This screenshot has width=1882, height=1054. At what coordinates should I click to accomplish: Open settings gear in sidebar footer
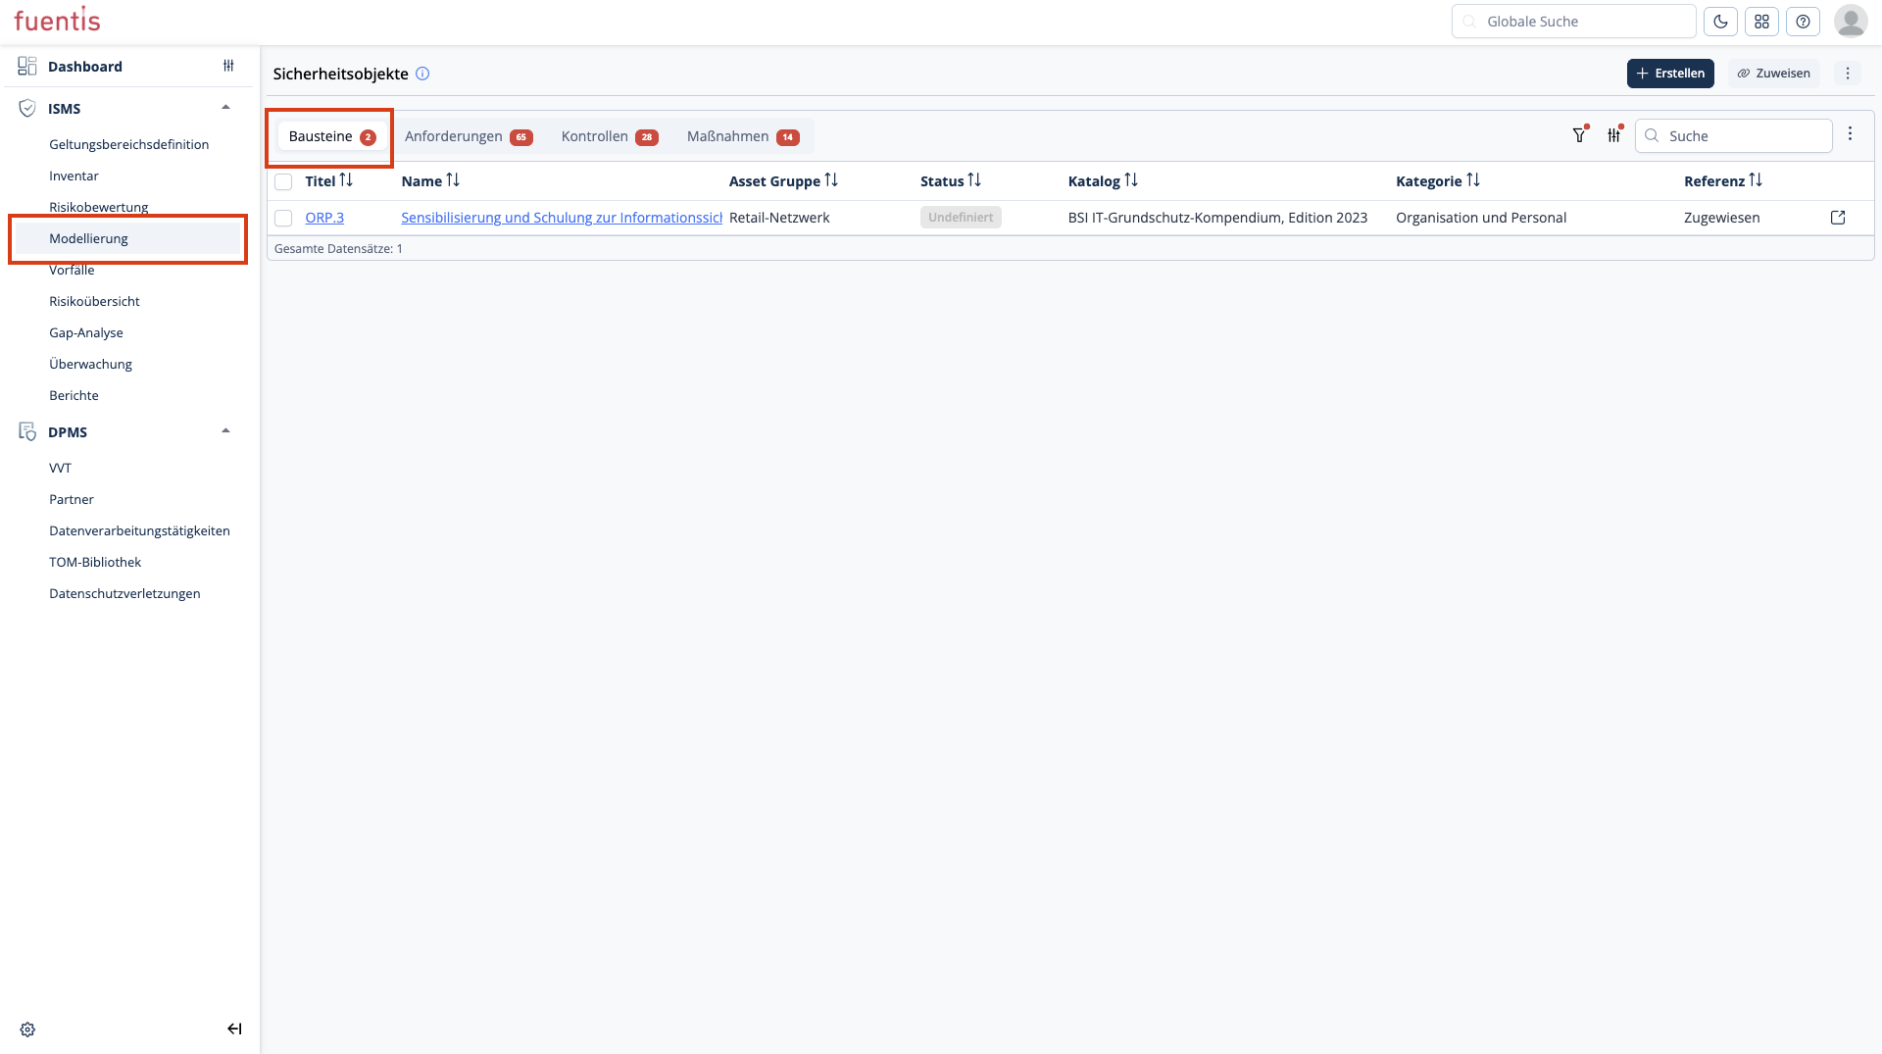(x=27, y=1029)
